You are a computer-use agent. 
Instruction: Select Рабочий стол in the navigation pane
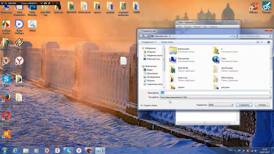[152, 59]
